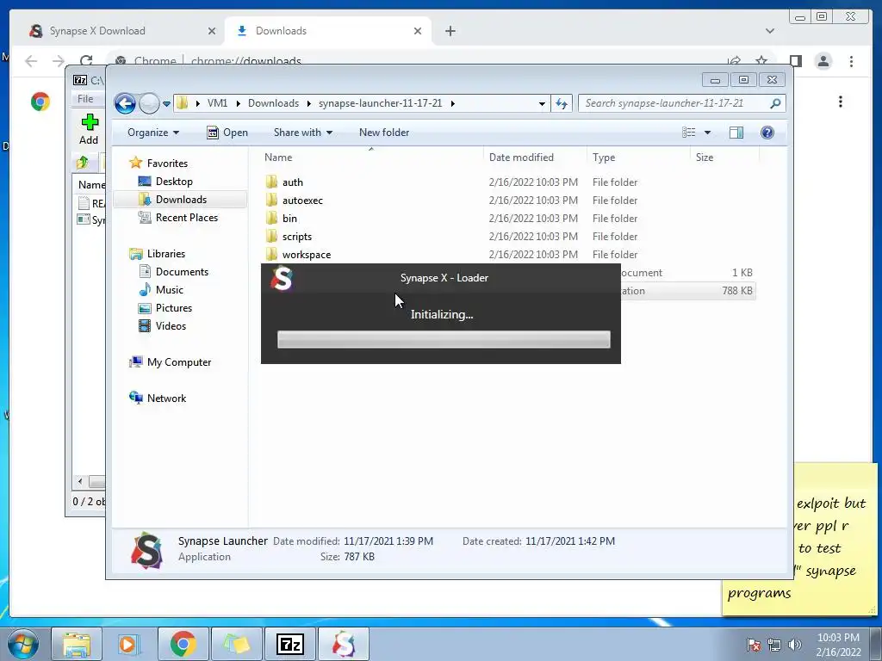Select the autoexec folder
The width and height of the screenshot is (882, 661).
click(x=302, y=200)
